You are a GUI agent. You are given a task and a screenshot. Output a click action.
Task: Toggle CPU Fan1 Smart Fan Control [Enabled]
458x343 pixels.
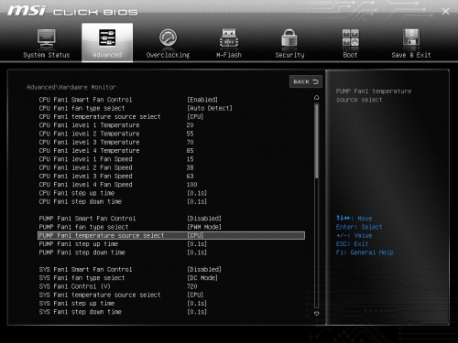202,100
